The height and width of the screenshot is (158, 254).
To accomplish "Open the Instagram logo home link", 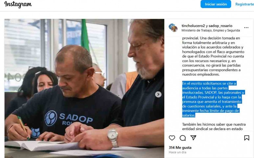I will point(18,4).
